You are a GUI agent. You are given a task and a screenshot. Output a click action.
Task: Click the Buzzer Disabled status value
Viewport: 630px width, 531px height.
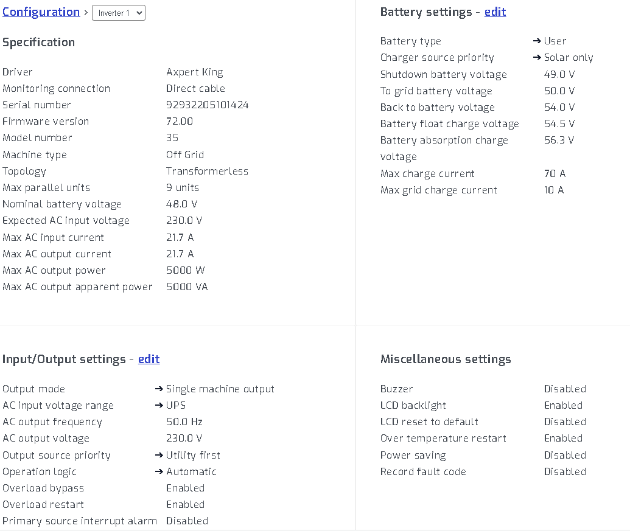coord(565,389)
